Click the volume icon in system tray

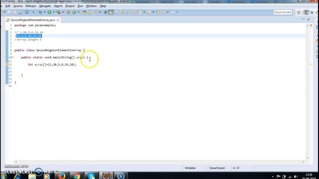click(x=296, y=177)
